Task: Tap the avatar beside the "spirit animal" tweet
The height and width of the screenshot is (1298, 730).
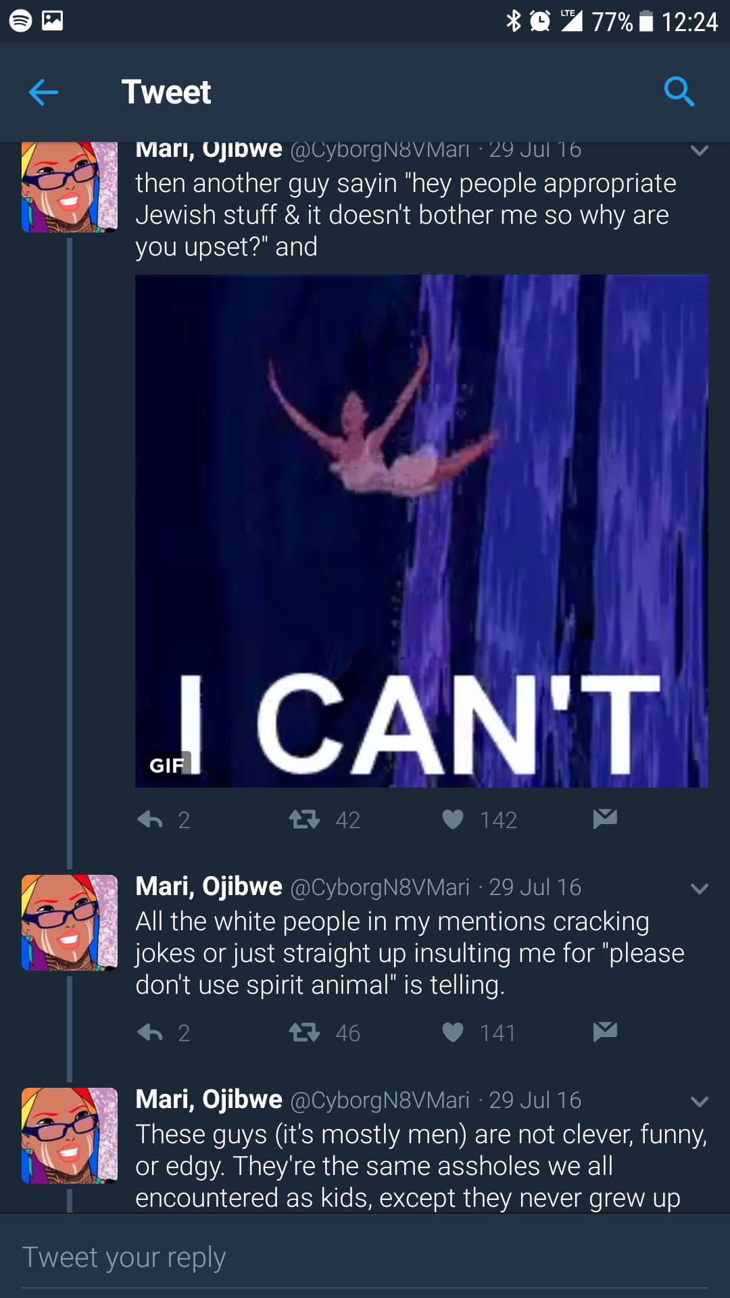Action: (70, 923)
